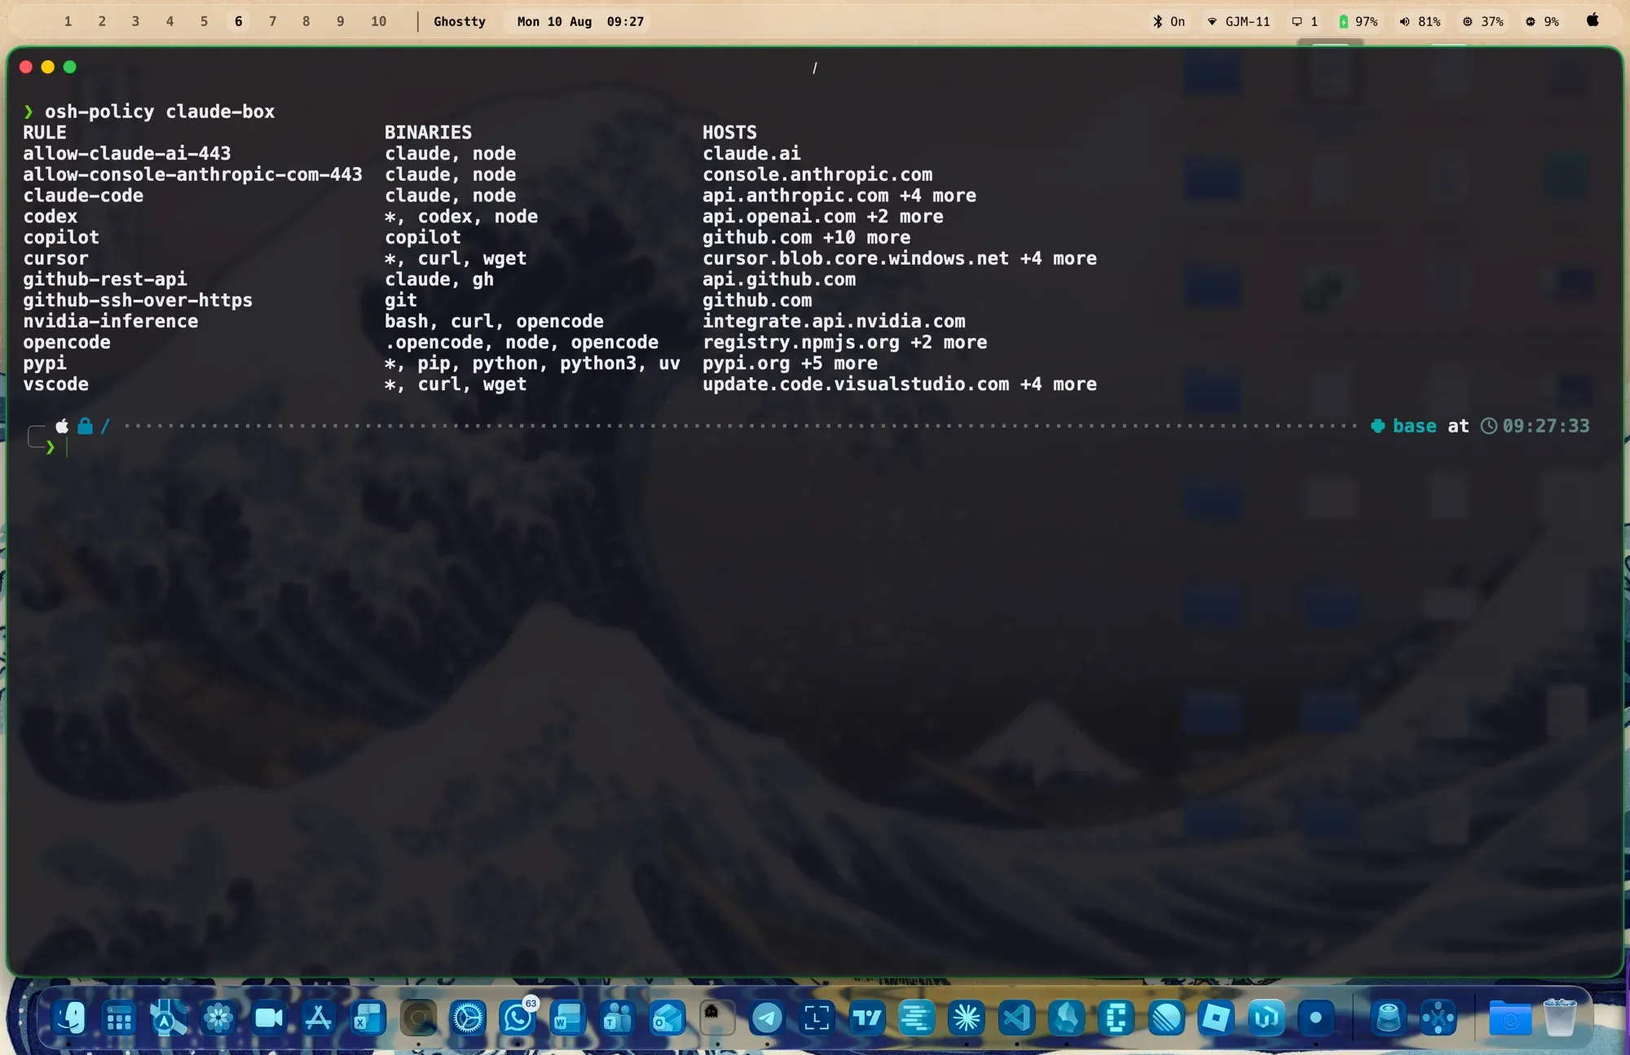Click the BINARIES column header
Image resolution: width=1630 pixels, height=1055 pixels.
pos(428,133)
